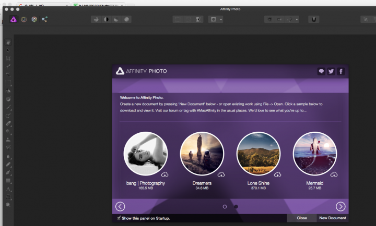The width and height of the screenshot is (376, 226).
Task: Select the Flood Select magic wand tool
Action: [8, 74]
